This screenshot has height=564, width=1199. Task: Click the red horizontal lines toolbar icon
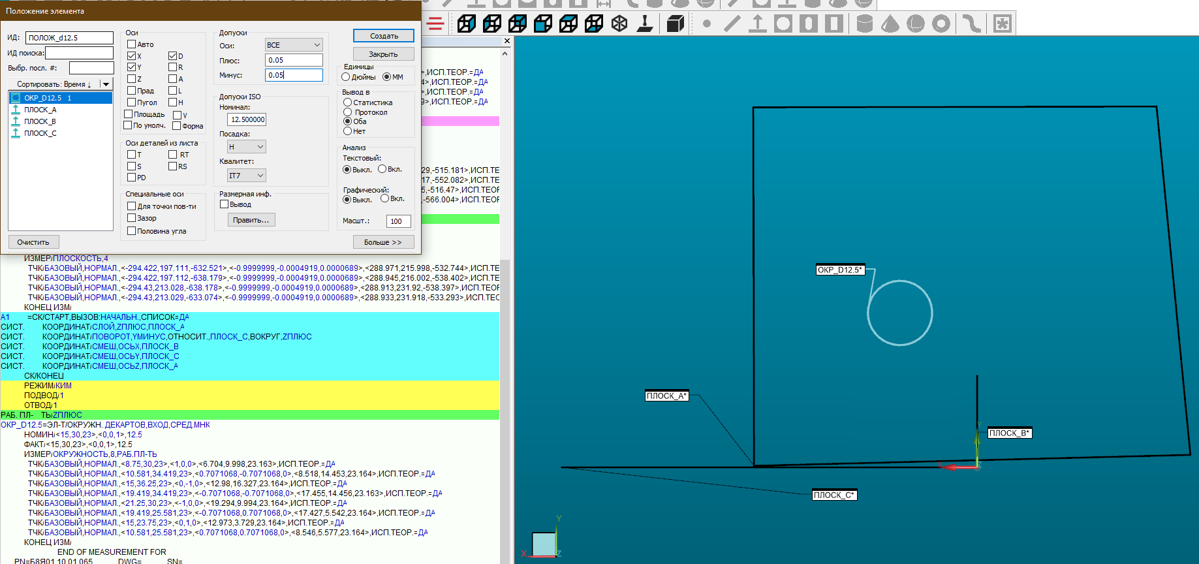coord(435,24)
